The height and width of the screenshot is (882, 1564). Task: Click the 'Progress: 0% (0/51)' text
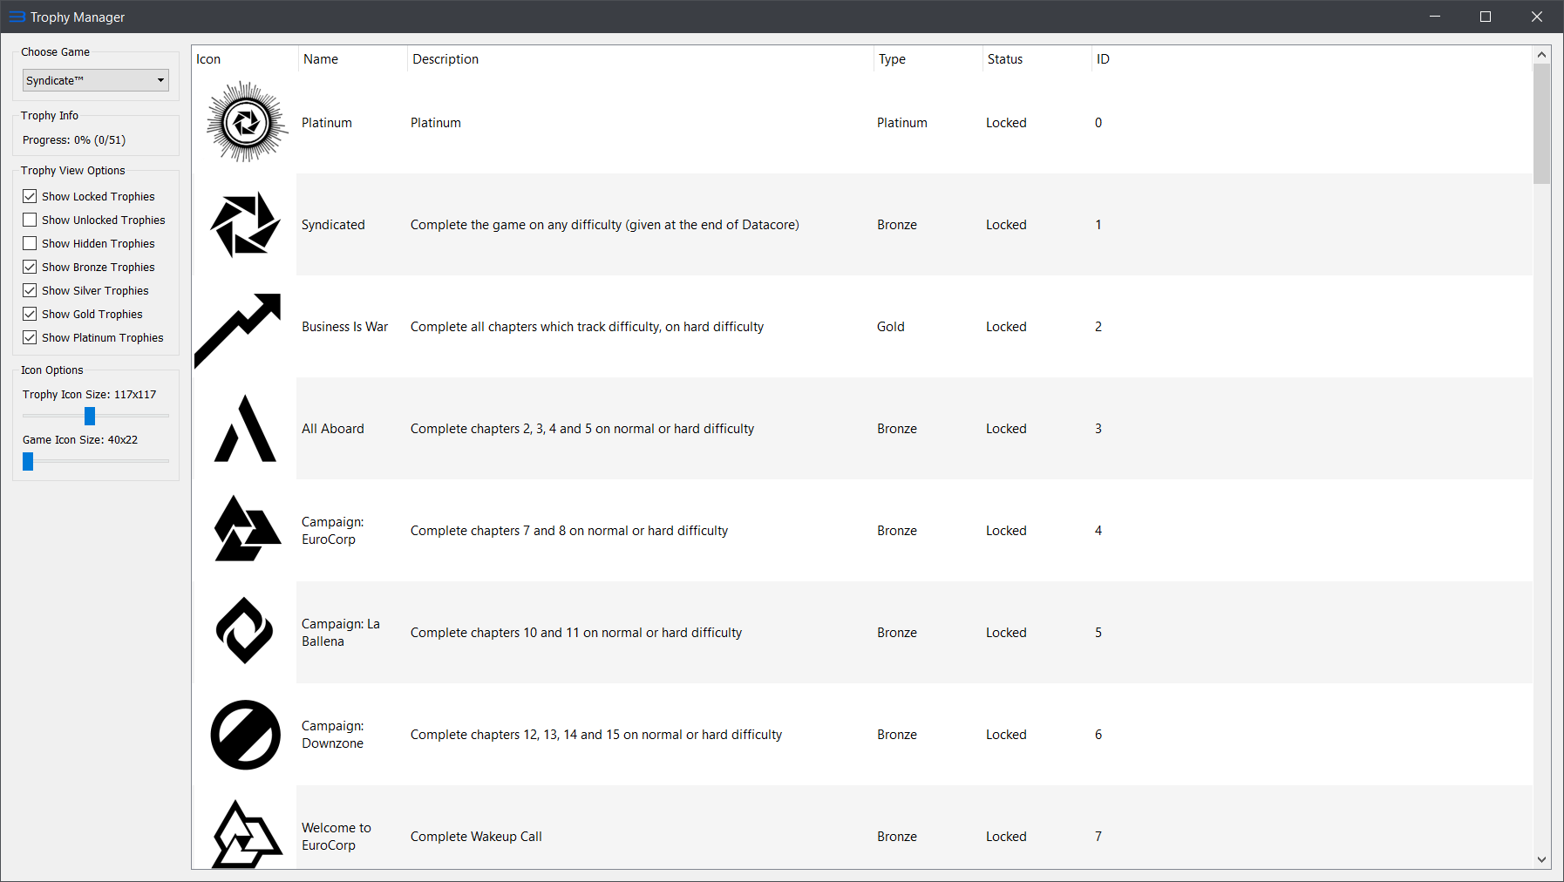(x=74, y=139)
